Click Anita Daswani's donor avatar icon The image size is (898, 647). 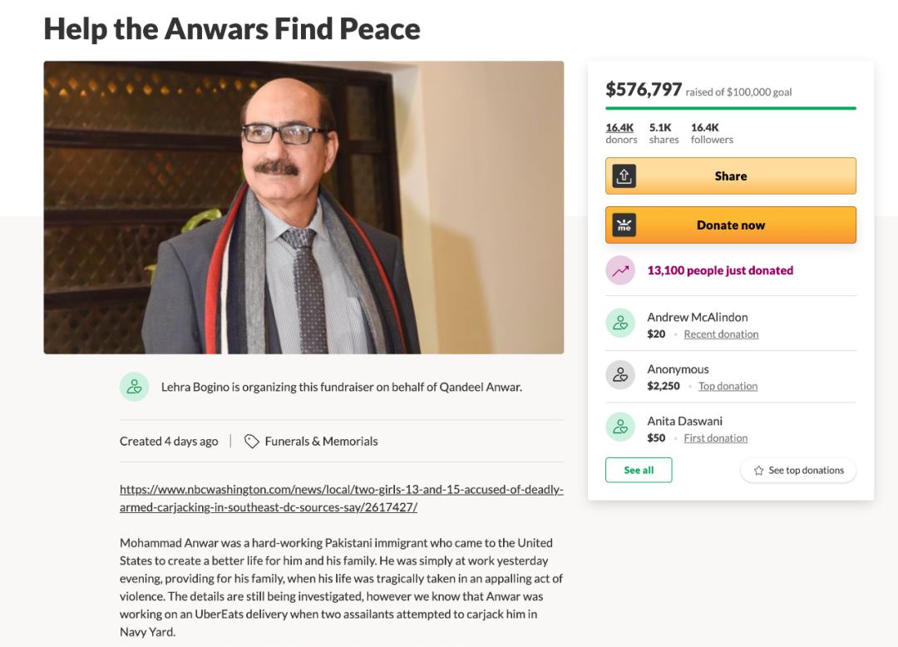click(x=620, y=427)
